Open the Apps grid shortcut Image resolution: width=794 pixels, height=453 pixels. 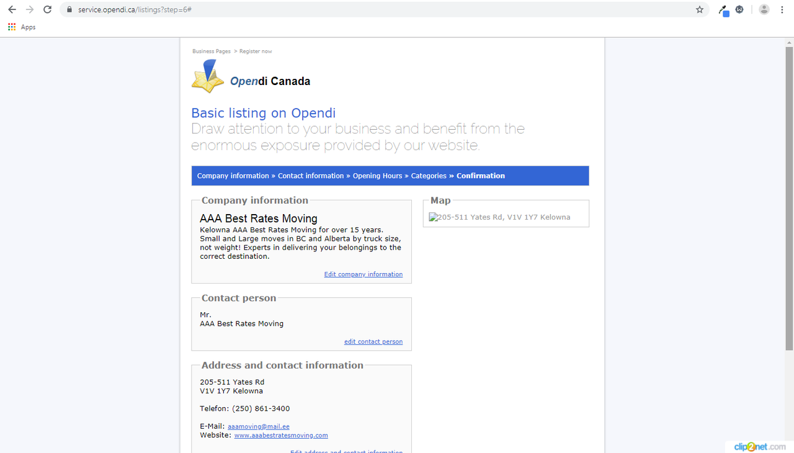click(x=22, y=27)
